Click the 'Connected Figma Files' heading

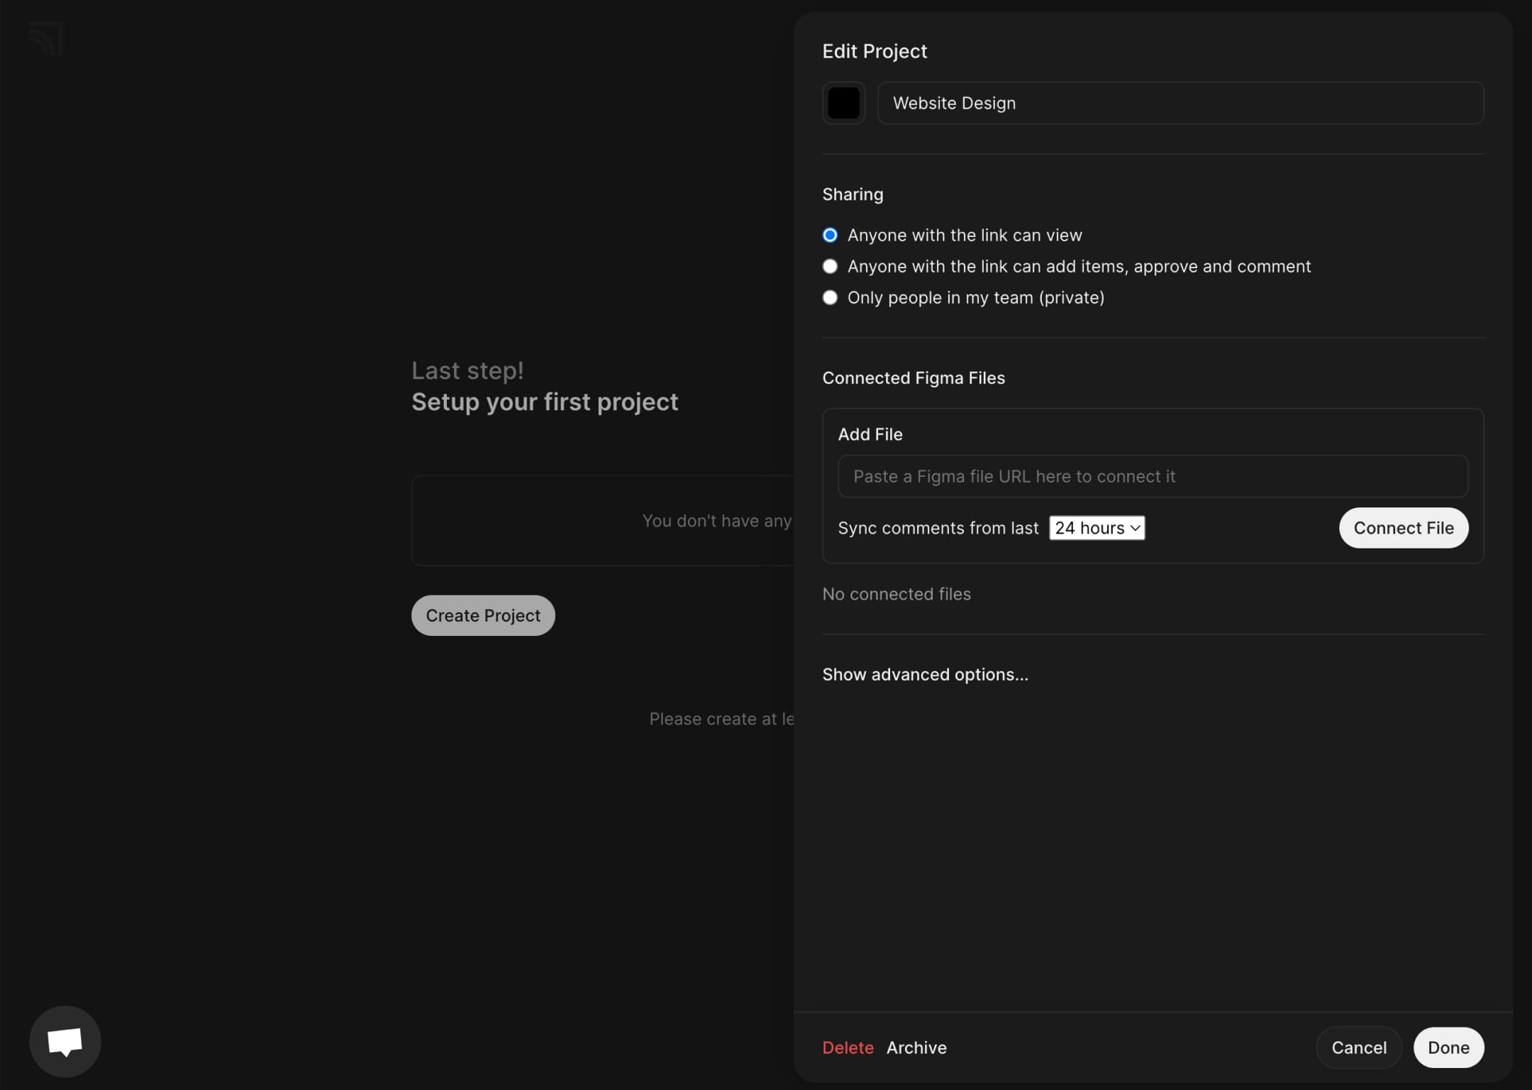coord(914,378)
